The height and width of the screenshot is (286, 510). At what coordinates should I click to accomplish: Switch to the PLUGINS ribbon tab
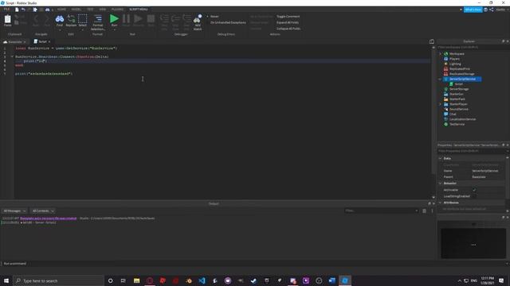pyautogui.click(x=117, y=10)
